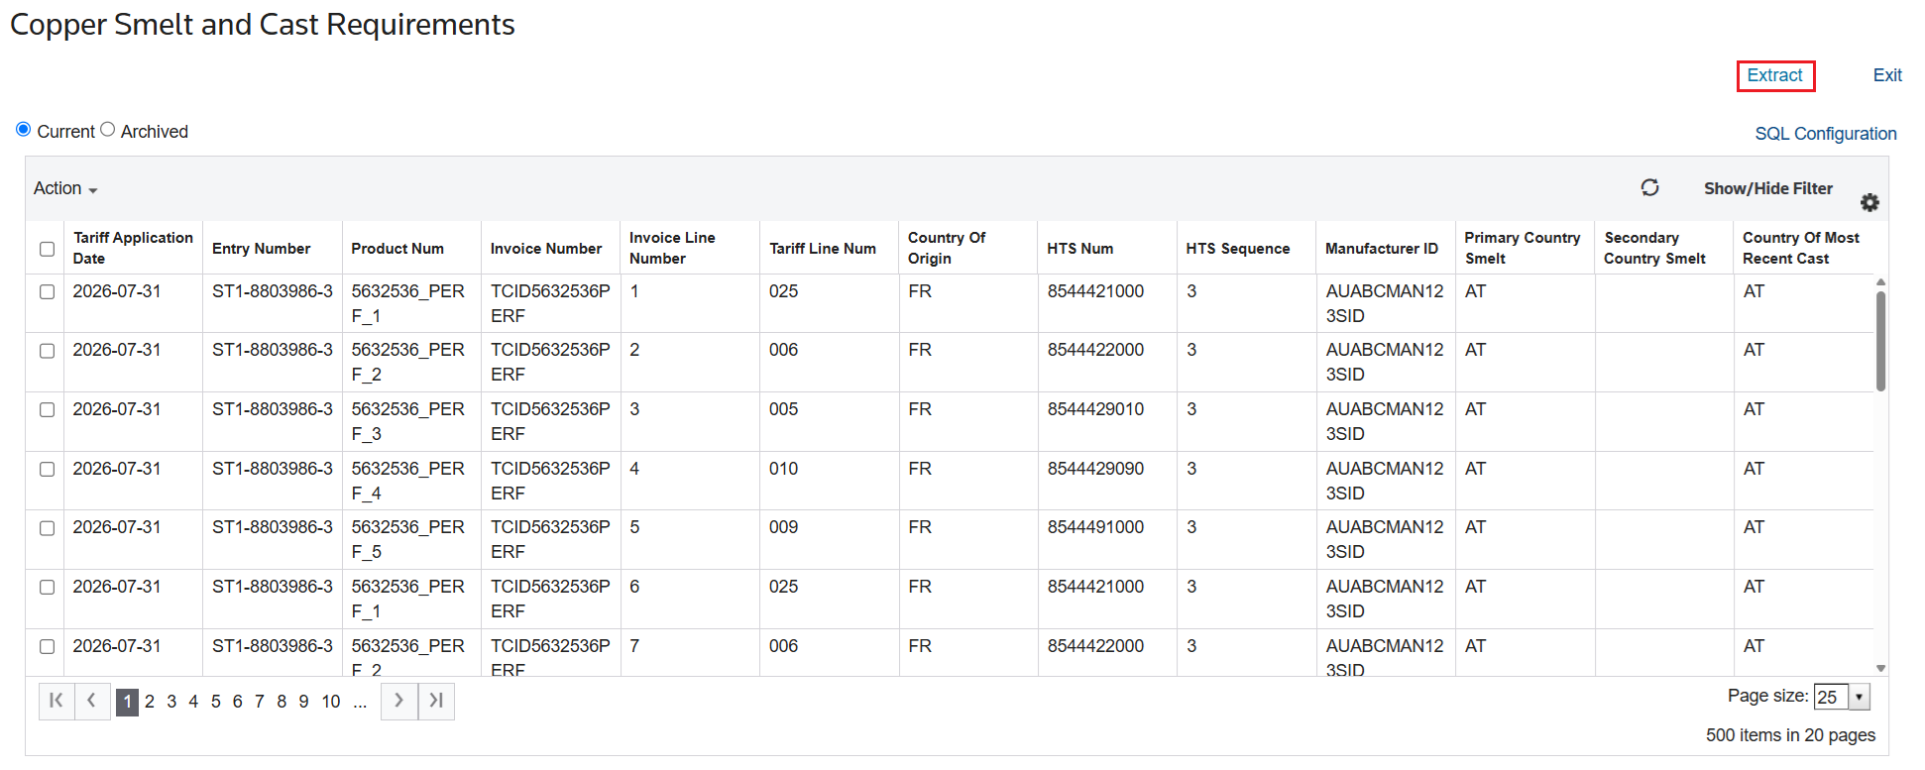1925x770 pixels.
Task: Check the row with Invoice Line Number 7
Action: pos(47,646)
